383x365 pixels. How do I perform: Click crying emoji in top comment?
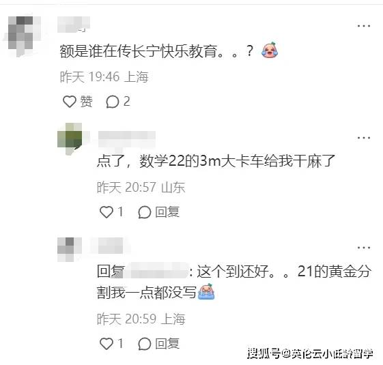click(x=270, y=50)
